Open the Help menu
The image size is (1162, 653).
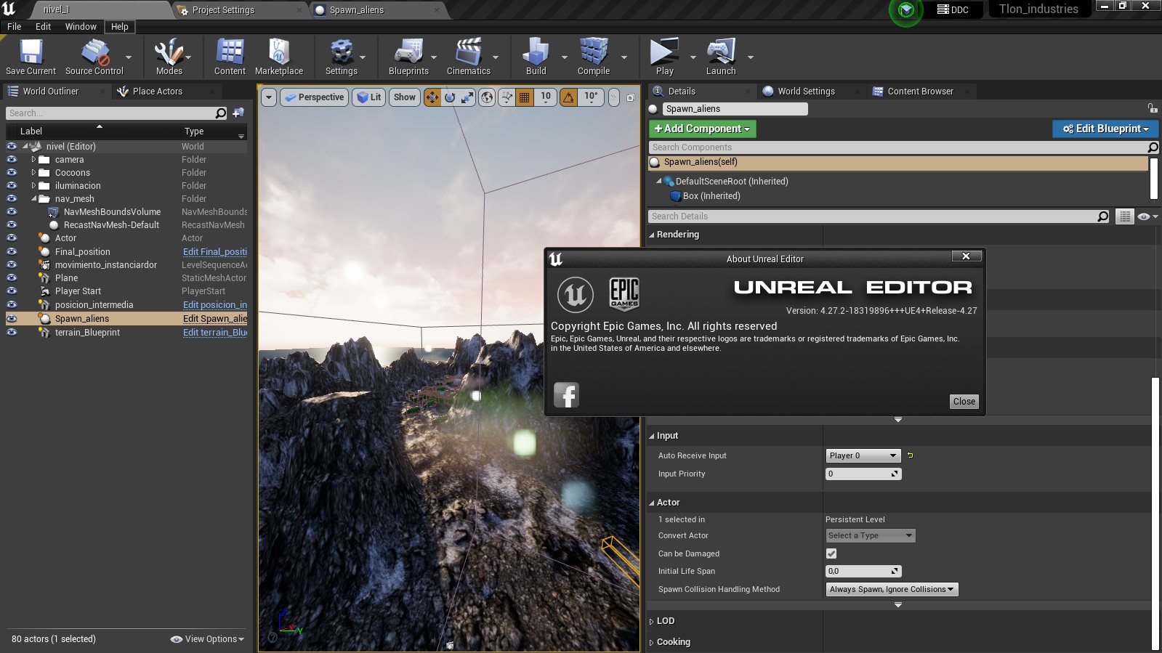(x=120, y=27)
